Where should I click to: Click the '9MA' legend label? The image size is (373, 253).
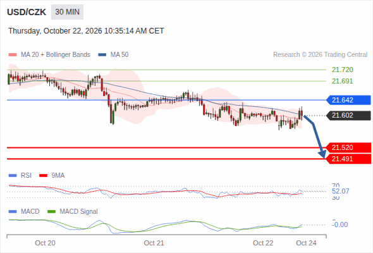point(58,176)
